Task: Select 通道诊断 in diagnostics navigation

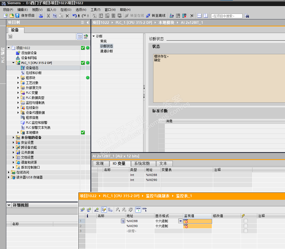Action: pyautogui.click(x=106, y=51)
